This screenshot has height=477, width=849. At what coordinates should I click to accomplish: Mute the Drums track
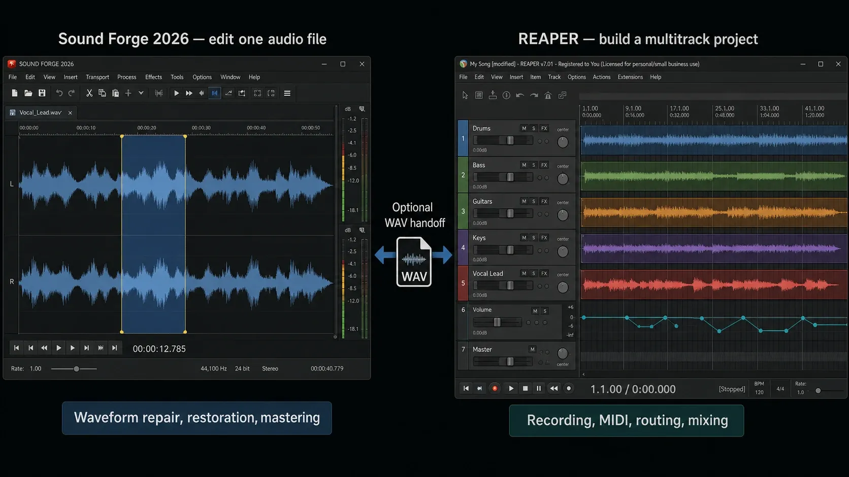pyautogui.click(x=524, y=129)
